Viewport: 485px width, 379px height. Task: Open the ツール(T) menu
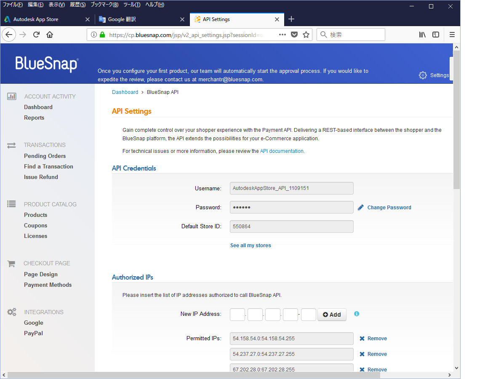(x=132, y=5)
